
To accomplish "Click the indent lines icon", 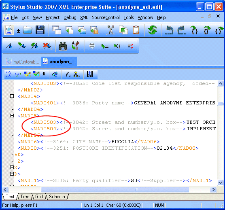I will pos(105,46).
